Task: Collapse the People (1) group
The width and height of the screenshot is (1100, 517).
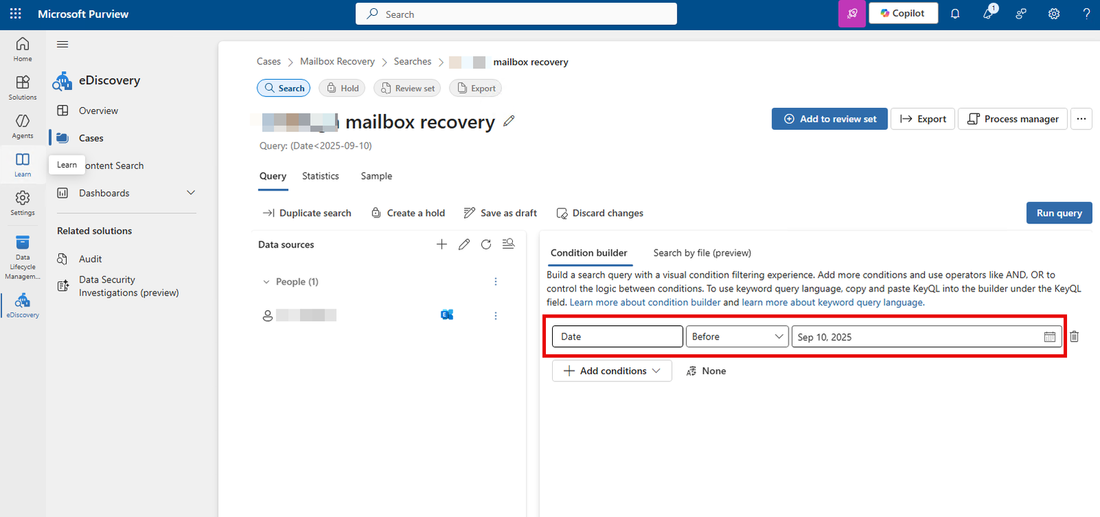Action: [x=267, y=282]
